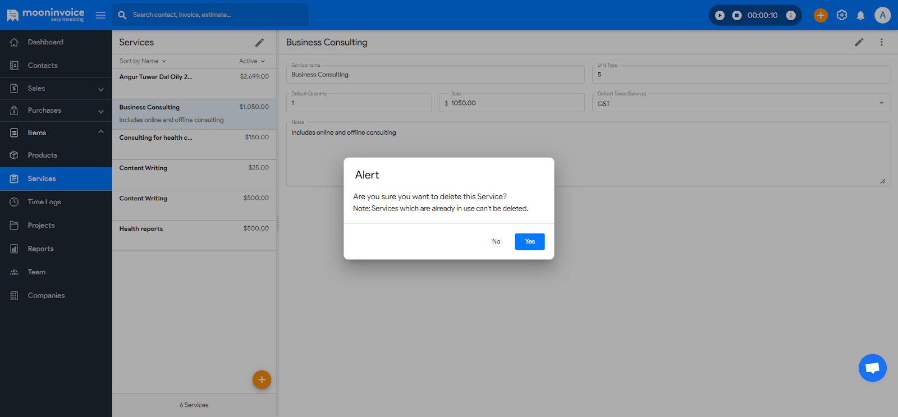Select the Content Writing $25.00 service
898x417 pixels.
[x=194, y=175]
